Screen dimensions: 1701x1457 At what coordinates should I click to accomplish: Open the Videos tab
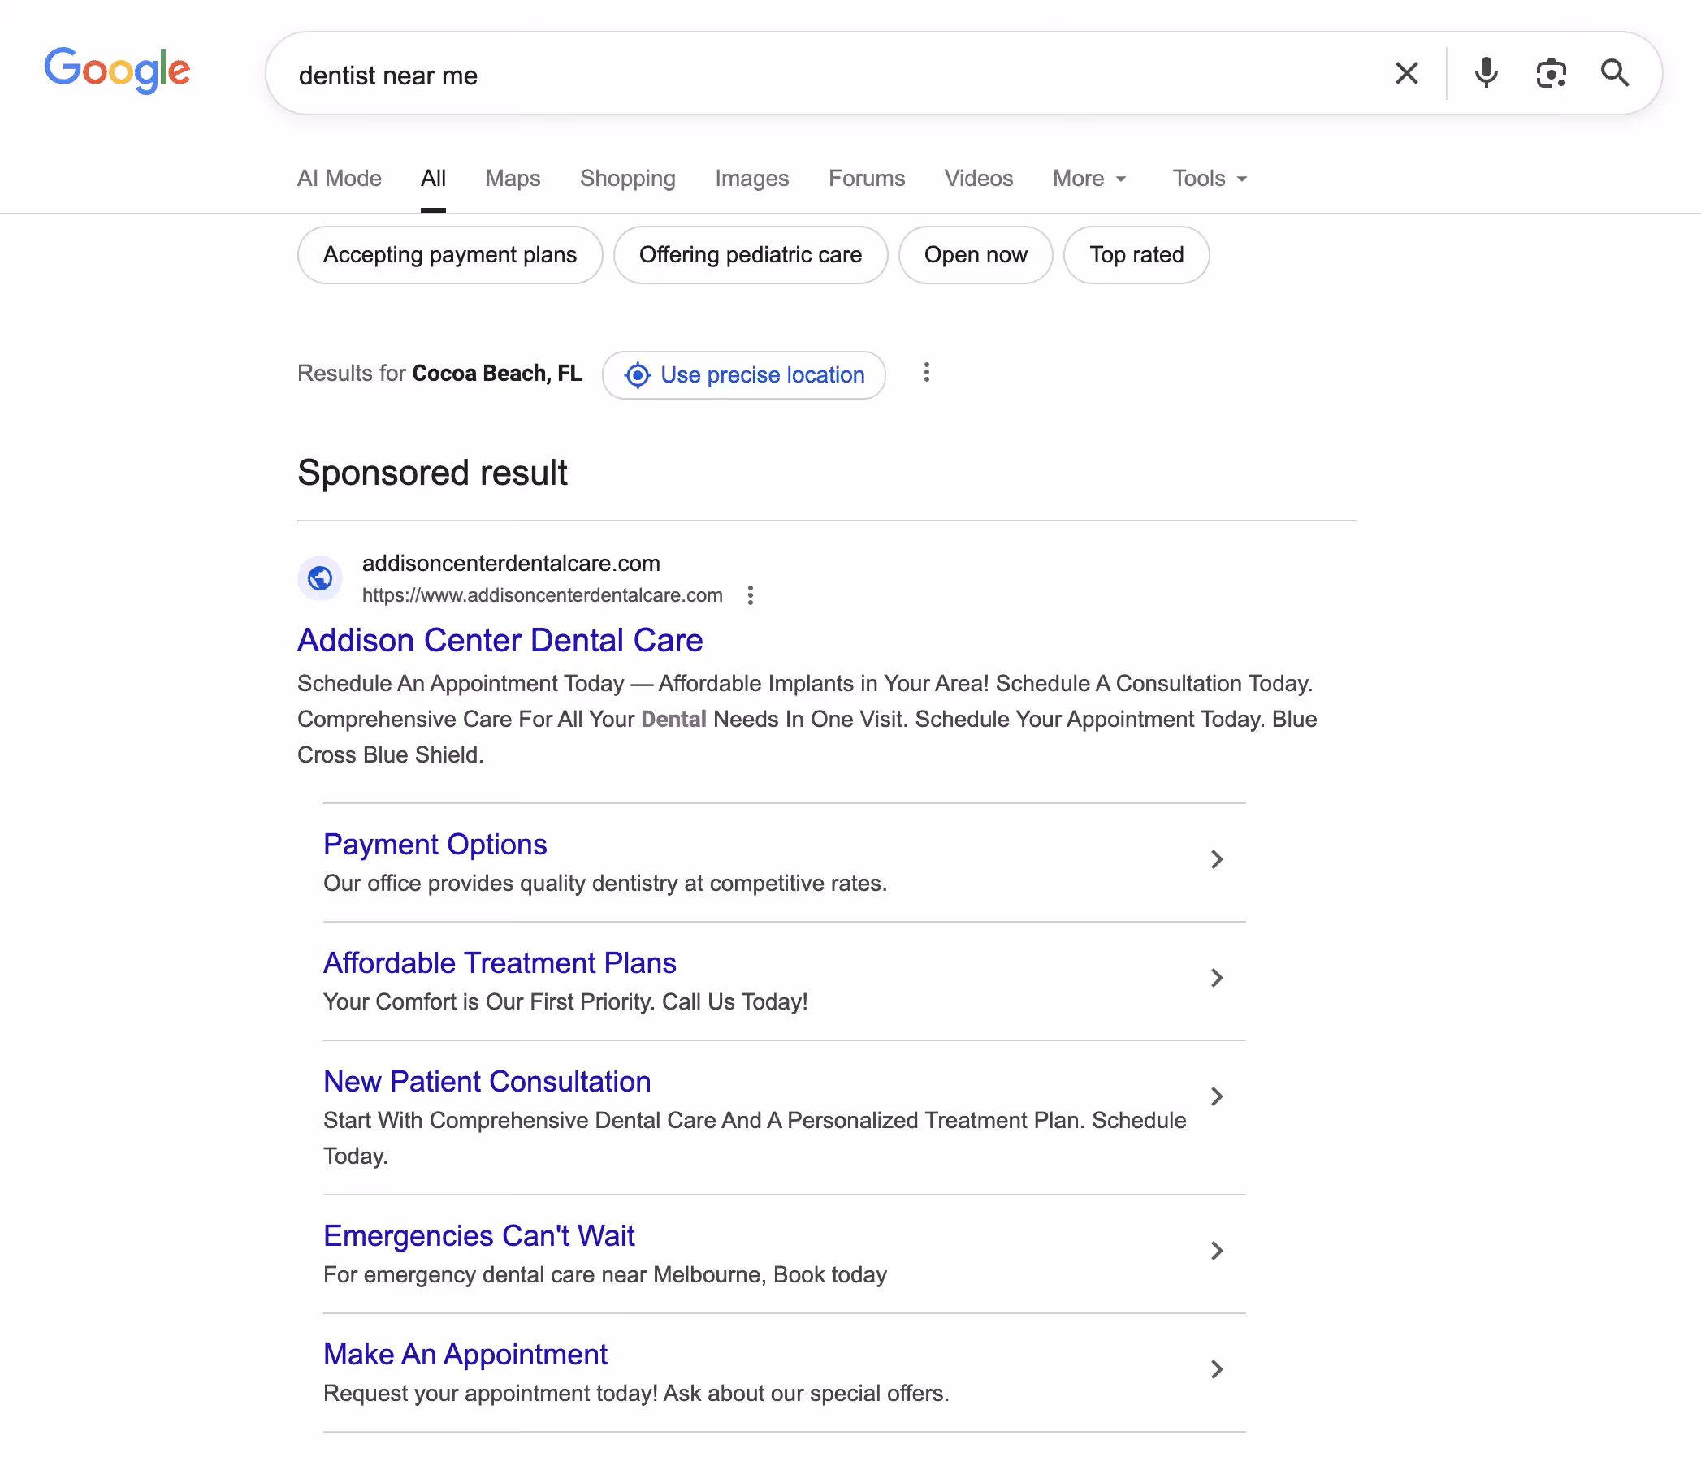pyautogui.click(x=979, y=178)
